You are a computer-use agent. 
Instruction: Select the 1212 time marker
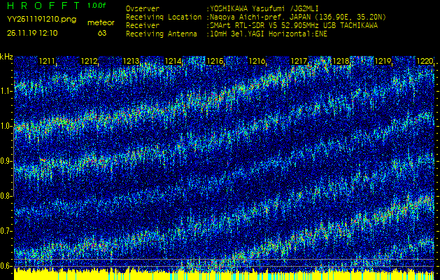[89, 62]
